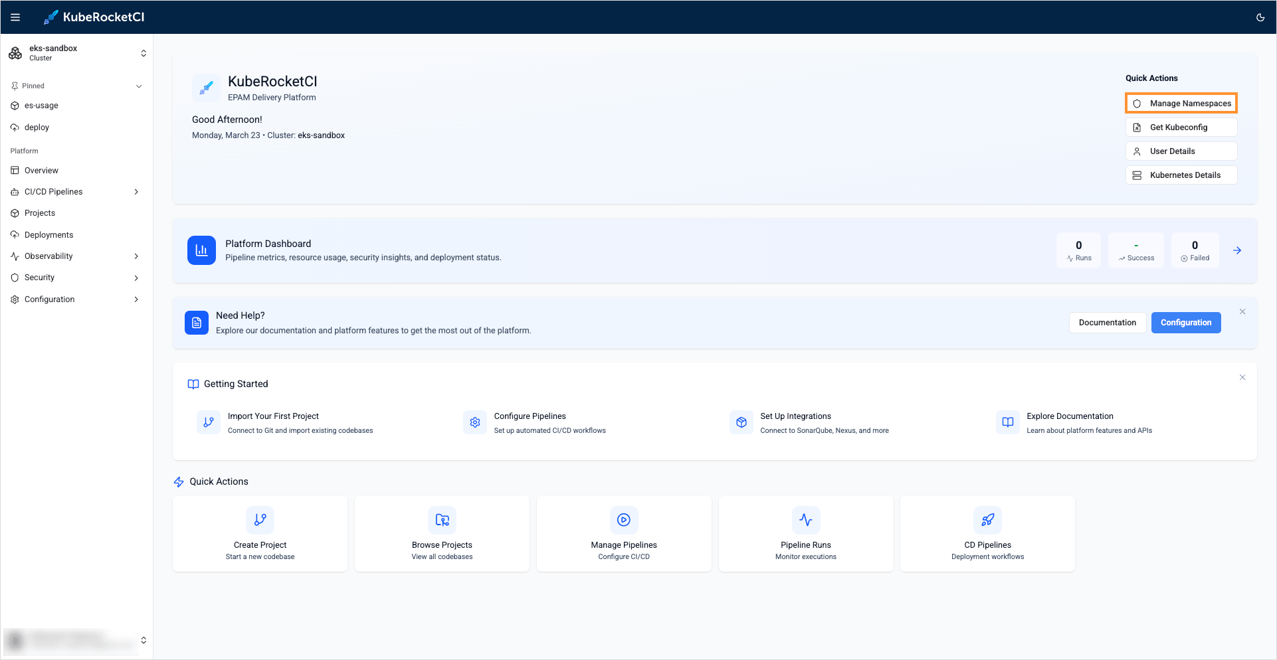Click the Set Up Integrations cube icon

[741, 422]
